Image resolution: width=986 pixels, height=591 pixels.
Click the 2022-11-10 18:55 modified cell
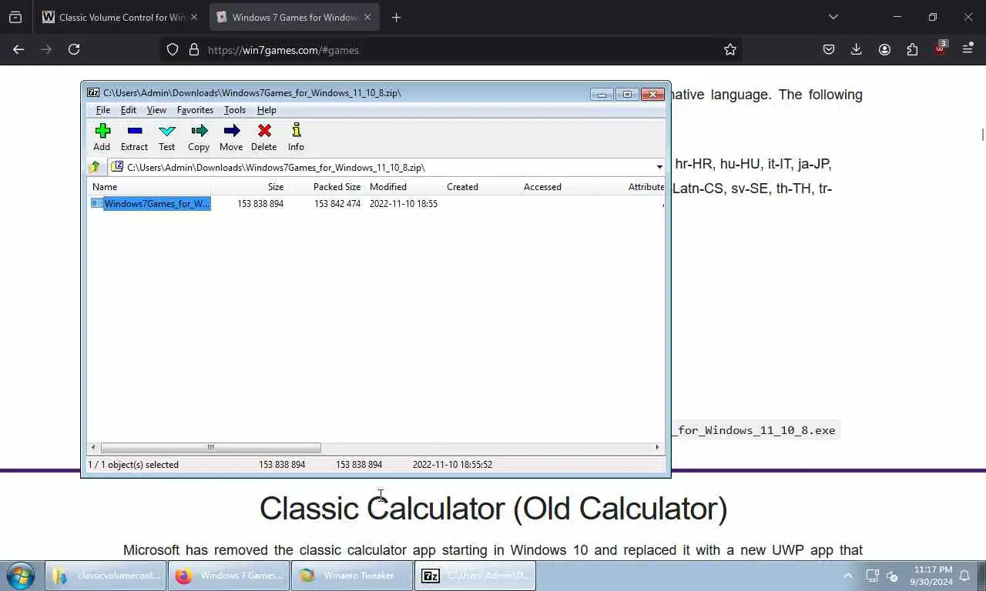click(x=404, y=204)
